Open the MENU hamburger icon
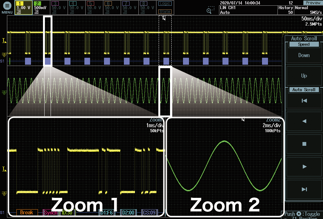The width and height of the screenshot is (323, 219). 7,6
